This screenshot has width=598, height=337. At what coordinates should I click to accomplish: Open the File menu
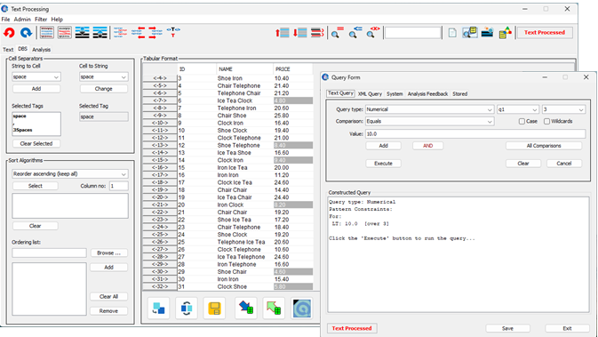tap(5, 19)
